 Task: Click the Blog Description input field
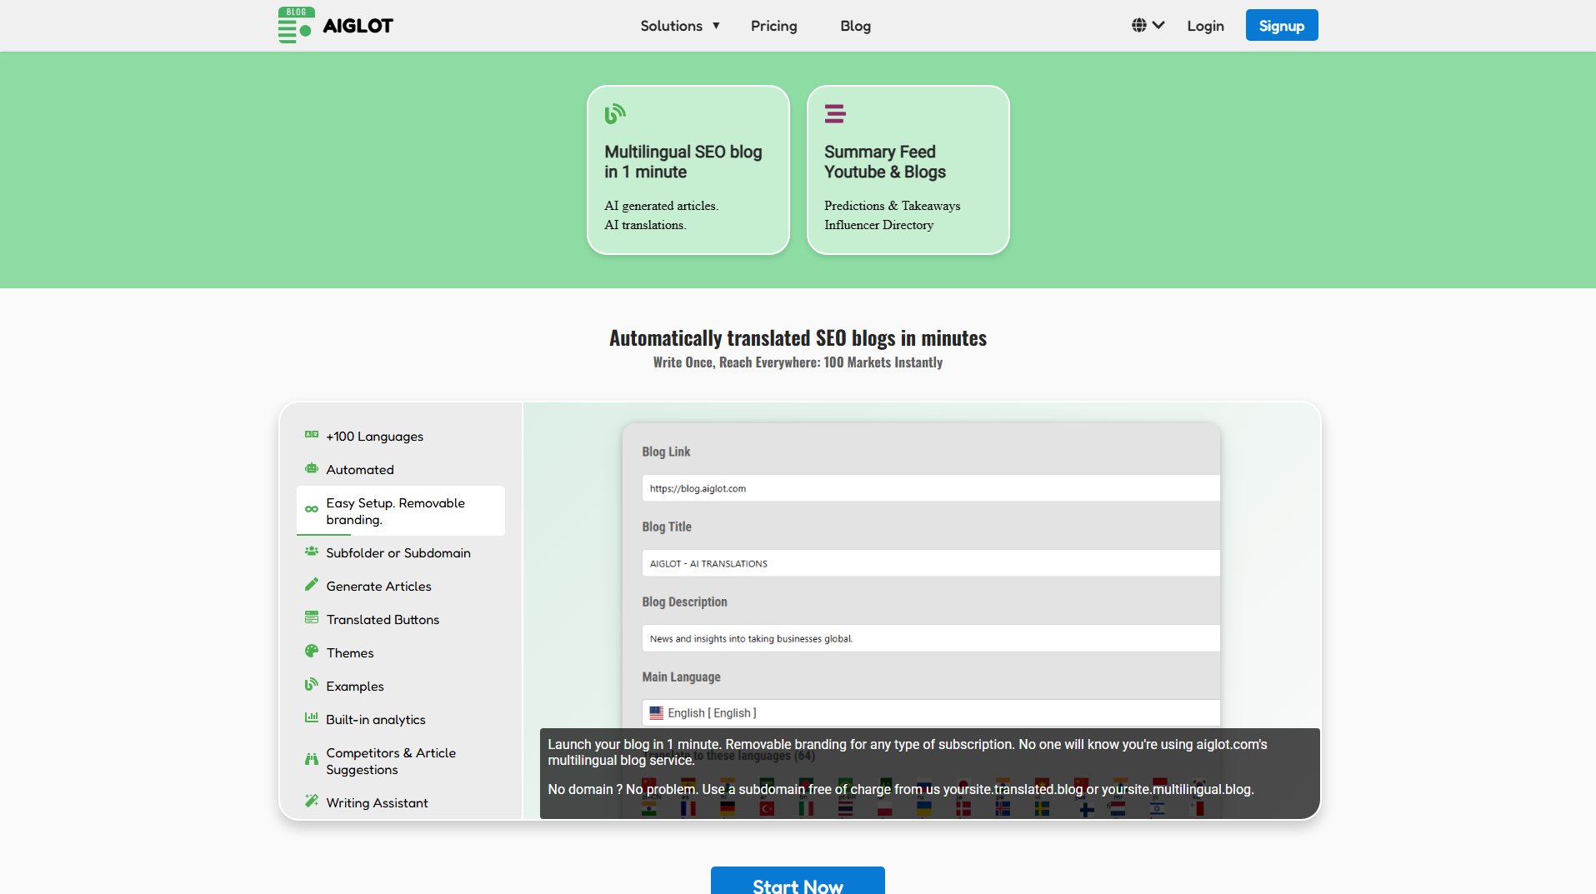coord(930,638)
